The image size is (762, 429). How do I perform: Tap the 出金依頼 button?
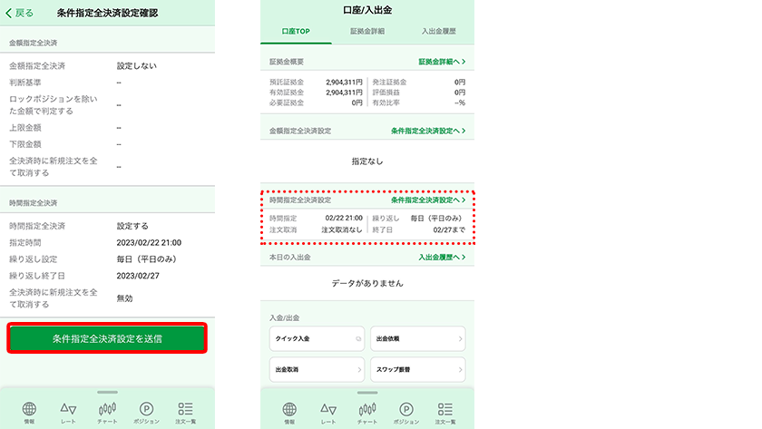pyautogui.click(x=418, y=338)
